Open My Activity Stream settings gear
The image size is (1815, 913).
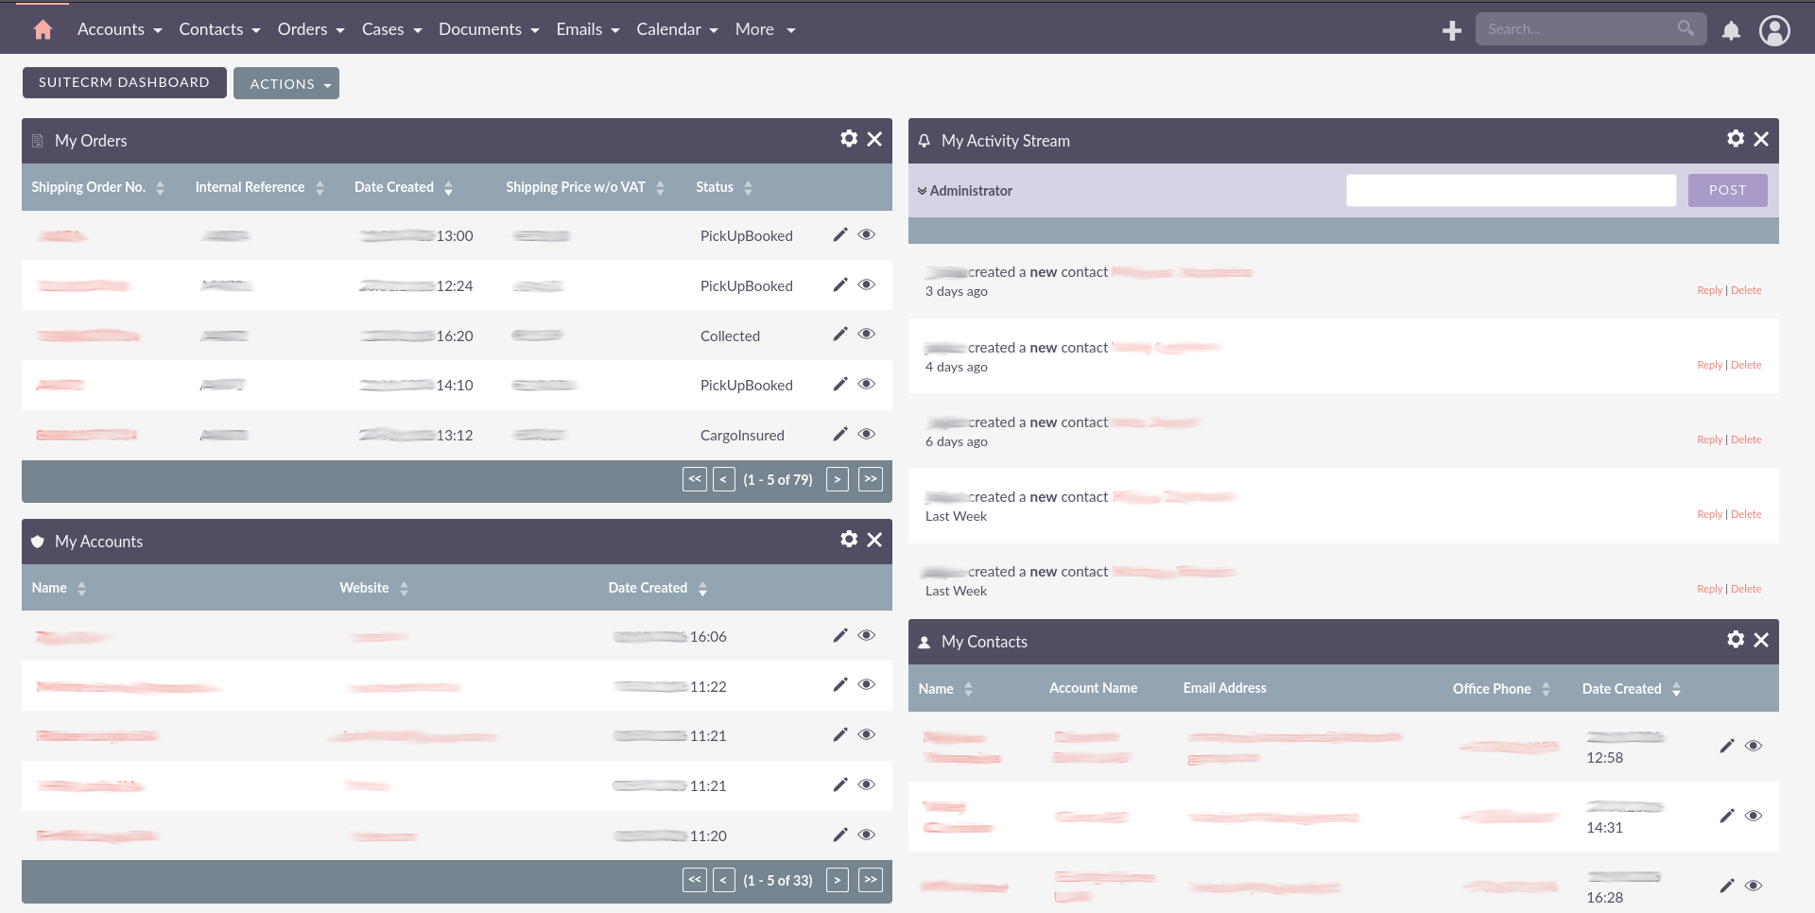coord(1736,139)
